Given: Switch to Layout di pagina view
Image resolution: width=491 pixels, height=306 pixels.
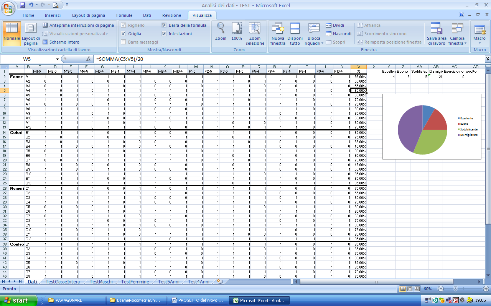Looking at the screenshot, I should pos(31,34).
